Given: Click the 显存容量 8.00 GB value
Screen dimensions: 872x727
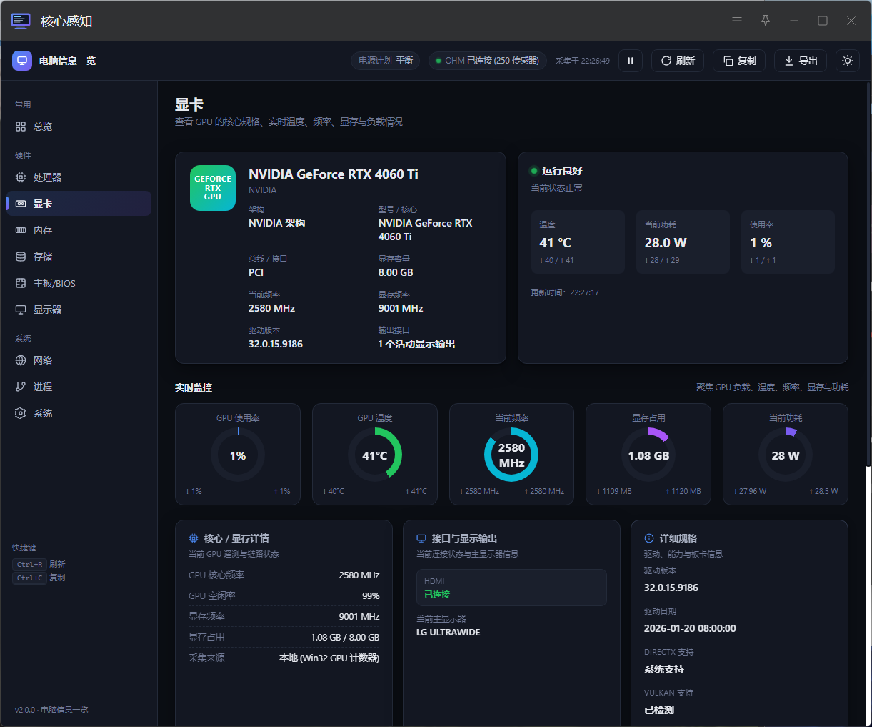Looking at the screenshot, I should pos(396,272).
